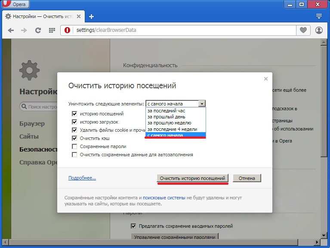Screen dimensions: 330x248
Task: Reload the page with the refresh icon
Action: pyautogui.click(x=38, y=30)
